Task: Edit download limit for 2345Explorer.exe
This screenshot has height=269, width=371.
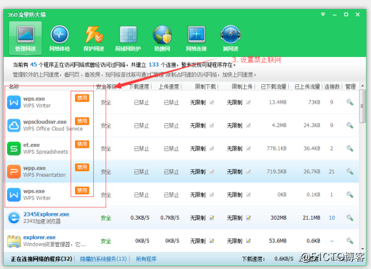Action: [212, 218]
